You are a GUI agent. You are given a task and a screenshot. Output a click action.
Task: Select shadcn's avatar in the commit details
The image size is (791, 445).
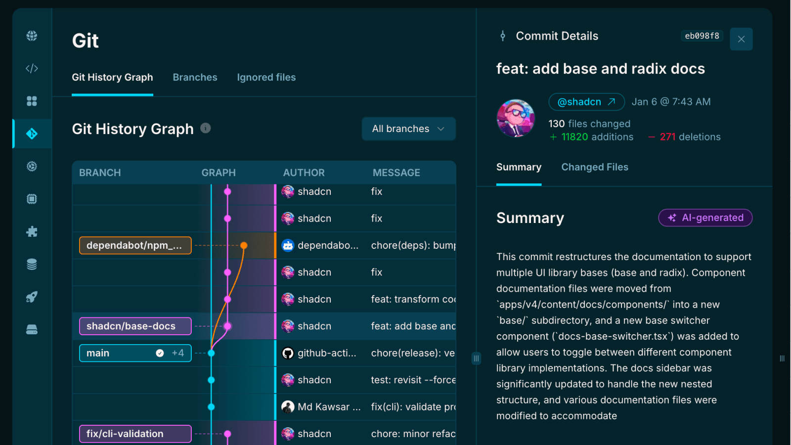[516, 119]
